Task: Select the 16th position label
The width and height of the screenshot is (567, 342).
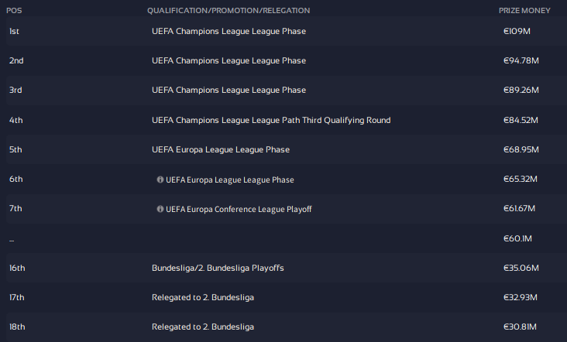Action: pos(17,268)
